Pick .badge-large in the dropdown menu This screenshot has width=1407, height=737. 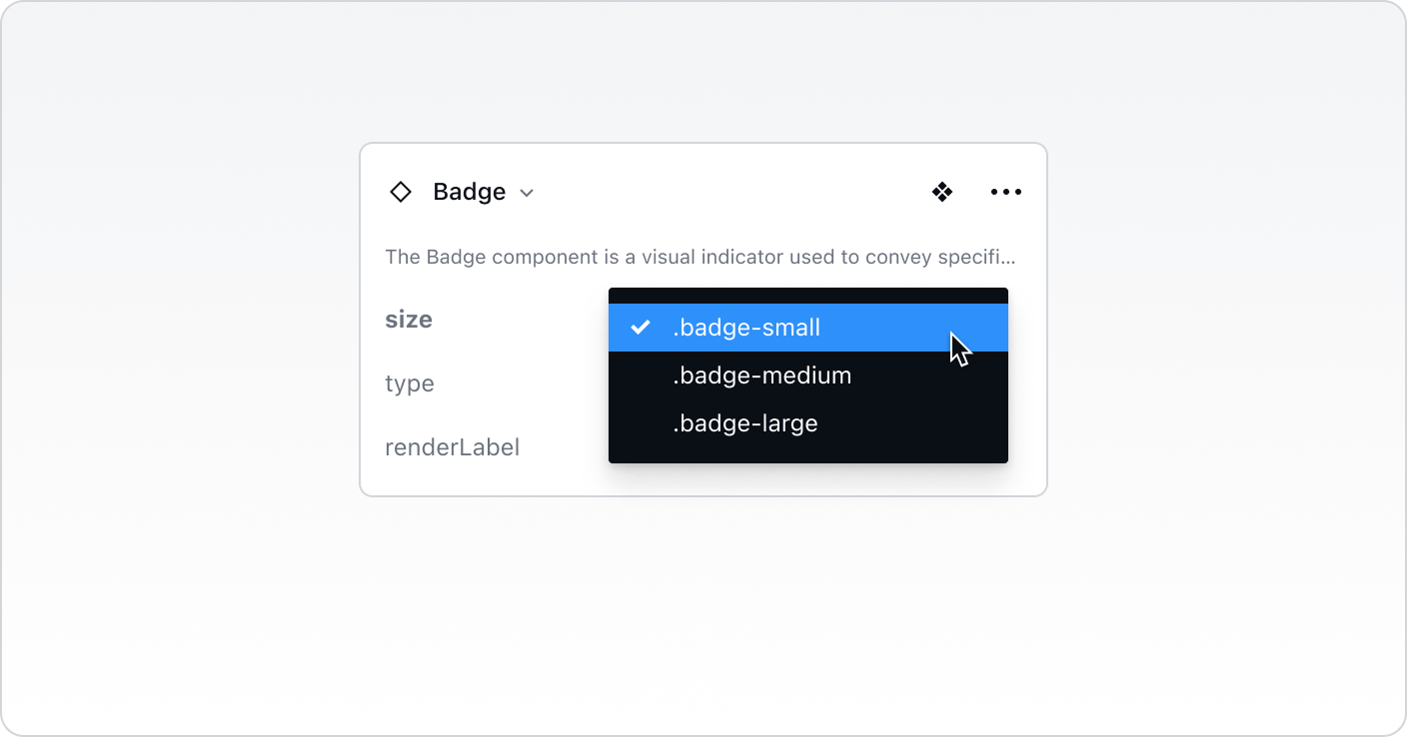pos(744,423)
